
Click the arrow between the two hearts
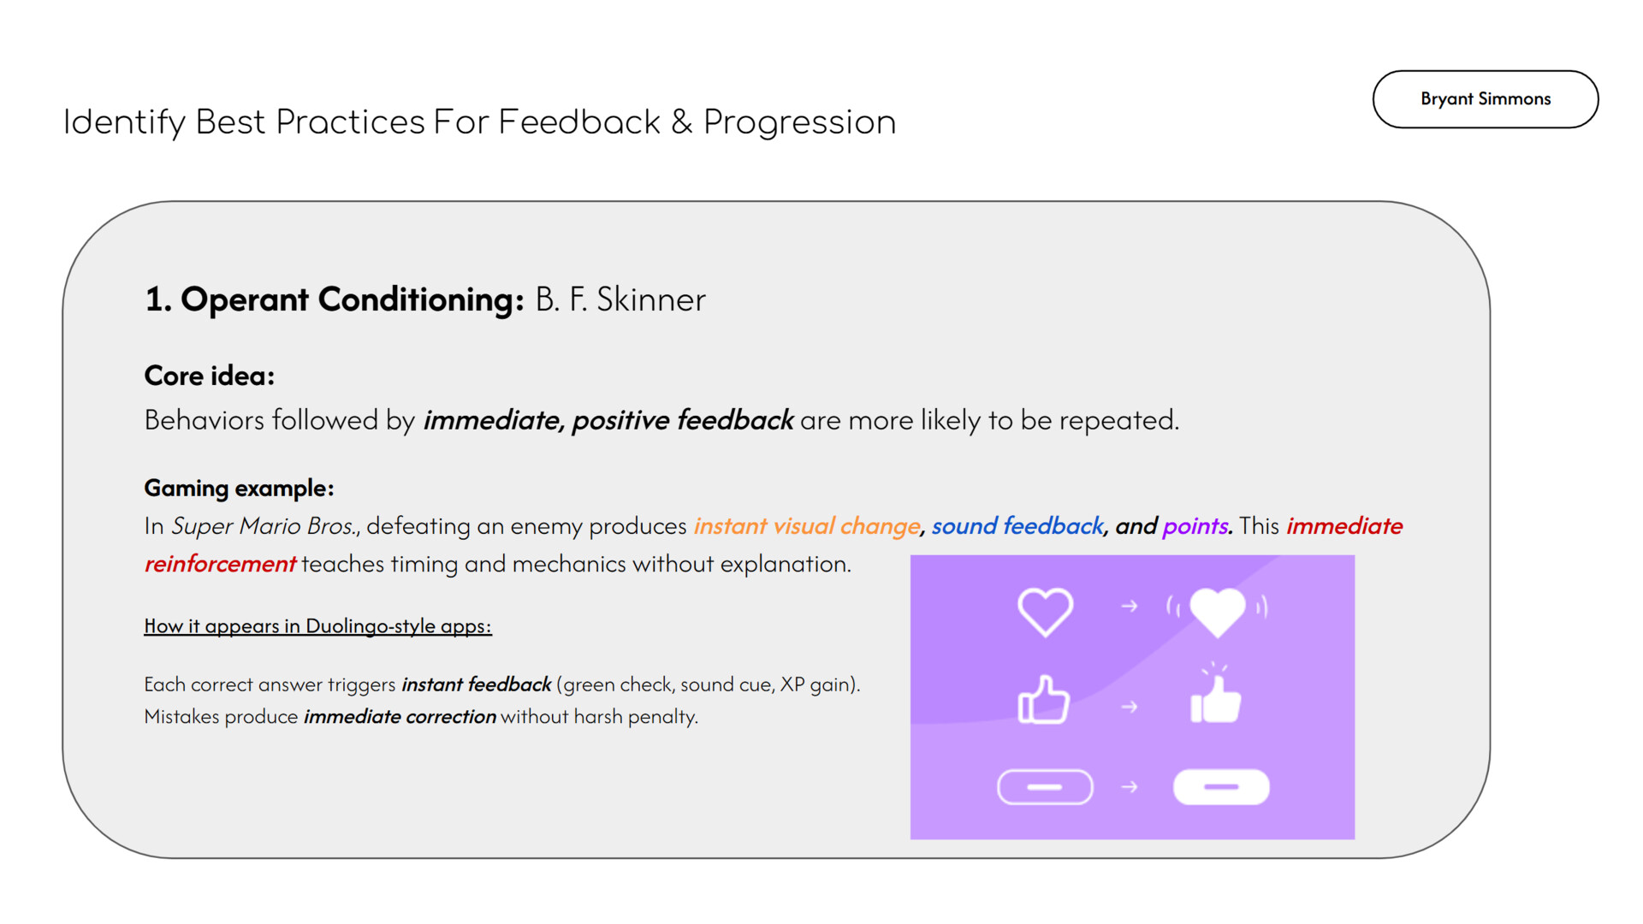tap(1130, 607)
